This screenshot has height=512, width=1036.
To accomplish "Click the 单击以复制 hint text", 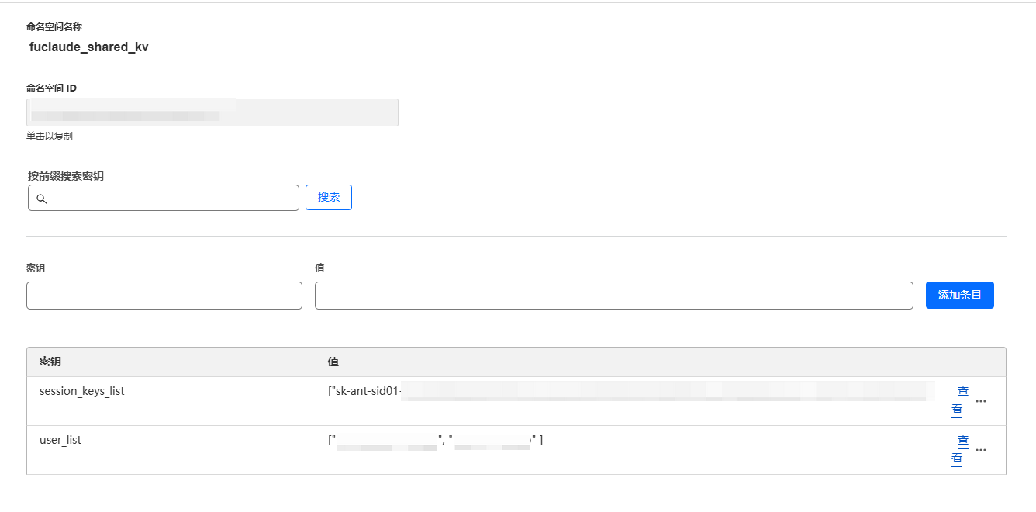I will (x=50, y=137).
